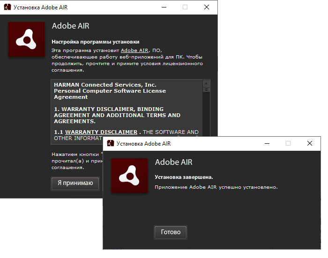Click the disabled maximize button of completion window

pyautogui.click(x=288, y=143)
